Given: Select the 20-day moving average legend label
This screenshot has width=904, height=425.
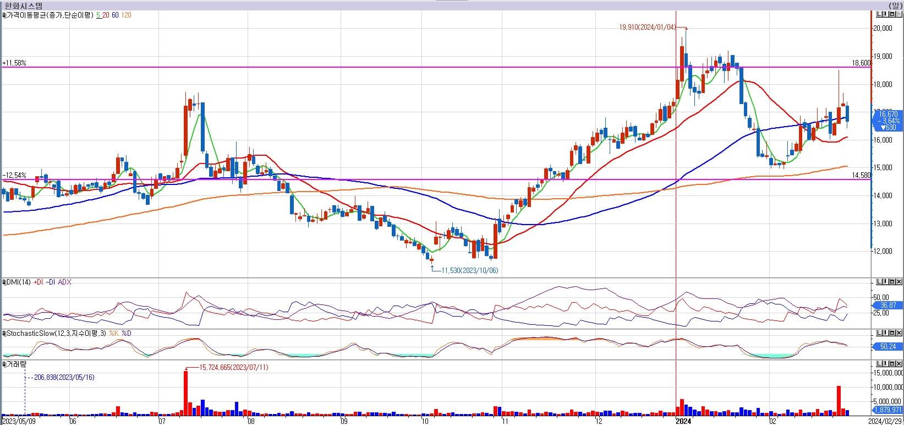Looking at the screenshot, I should click(106, 15).
